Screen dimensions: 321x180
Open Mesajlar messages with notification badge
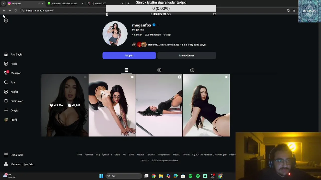(12, 73)
